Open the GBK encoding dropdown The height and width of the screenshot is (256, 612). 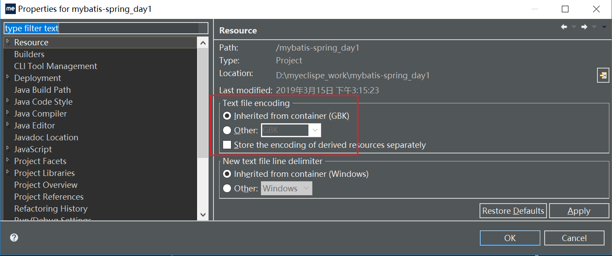pos(315,130)
